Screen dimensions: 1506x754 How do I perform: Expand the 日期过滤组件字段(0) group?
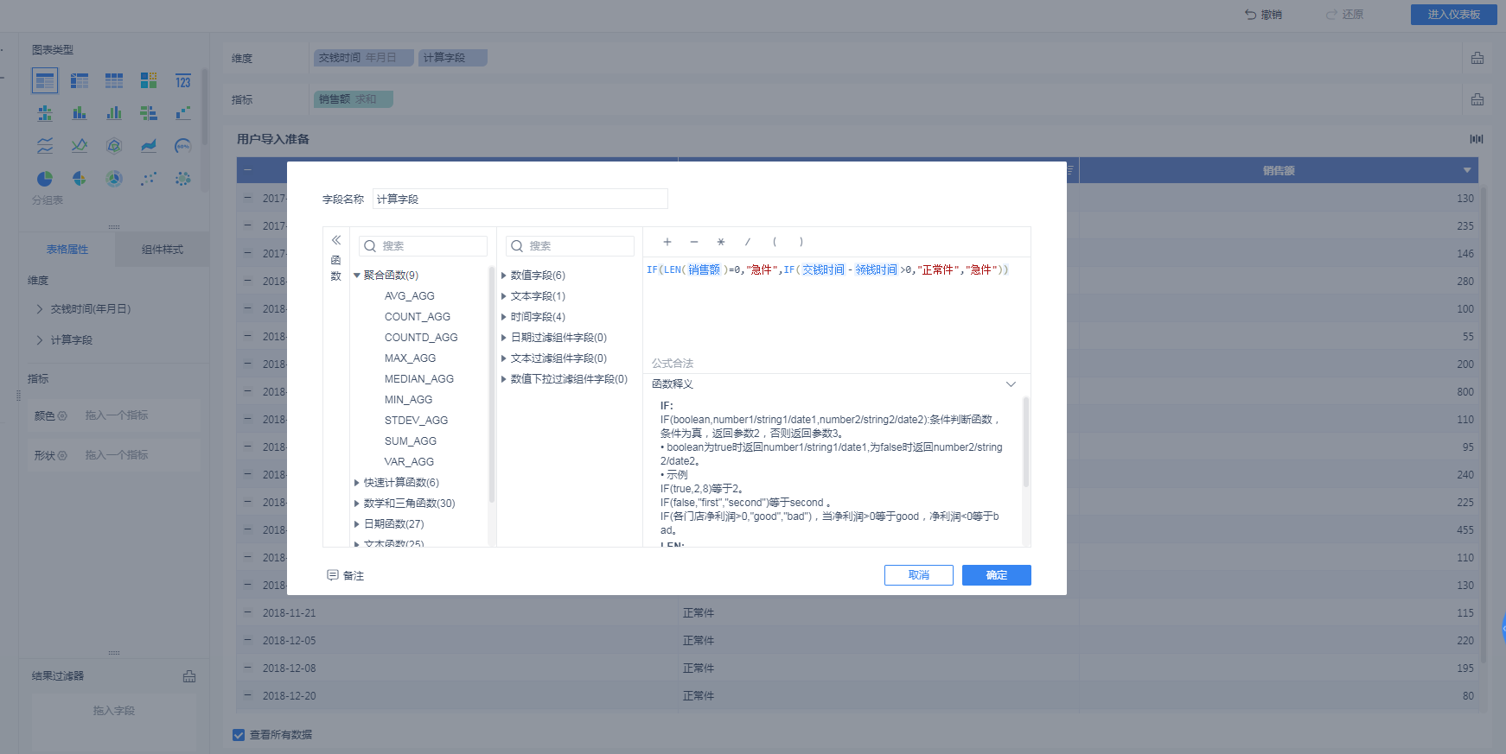click(504, 338)
